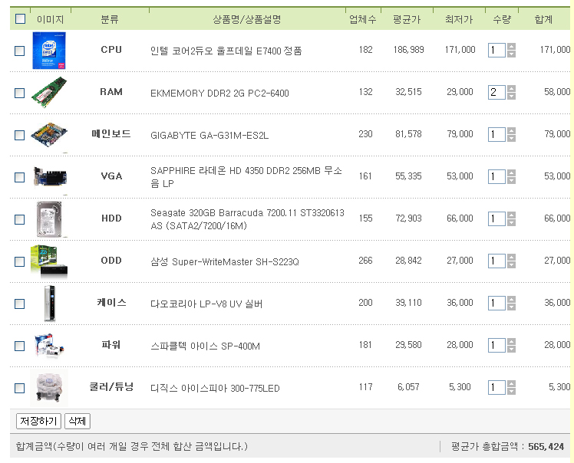Screen dimensions: 574x463
Task: Open 다오코리아 LP-V8 UV 실버 product
Action: coord(206,304)
